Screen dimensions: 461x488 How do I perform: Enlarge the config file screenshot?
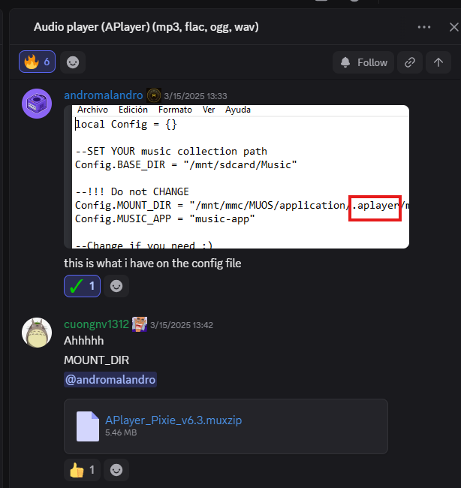pos(237,176)
